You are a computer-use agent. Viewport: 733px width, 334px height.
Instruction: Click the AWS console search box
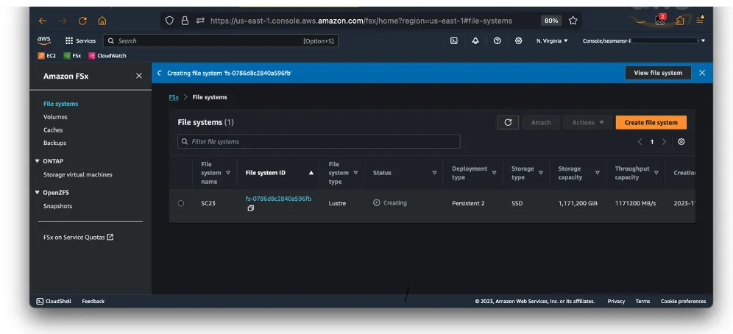point(221,40)
